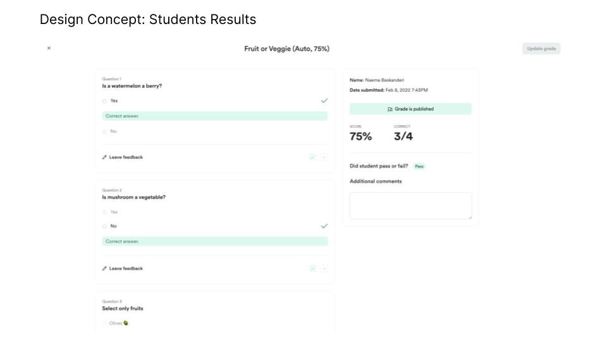Click the Question 1 Correct answer banner

click(x=215, y=116)
